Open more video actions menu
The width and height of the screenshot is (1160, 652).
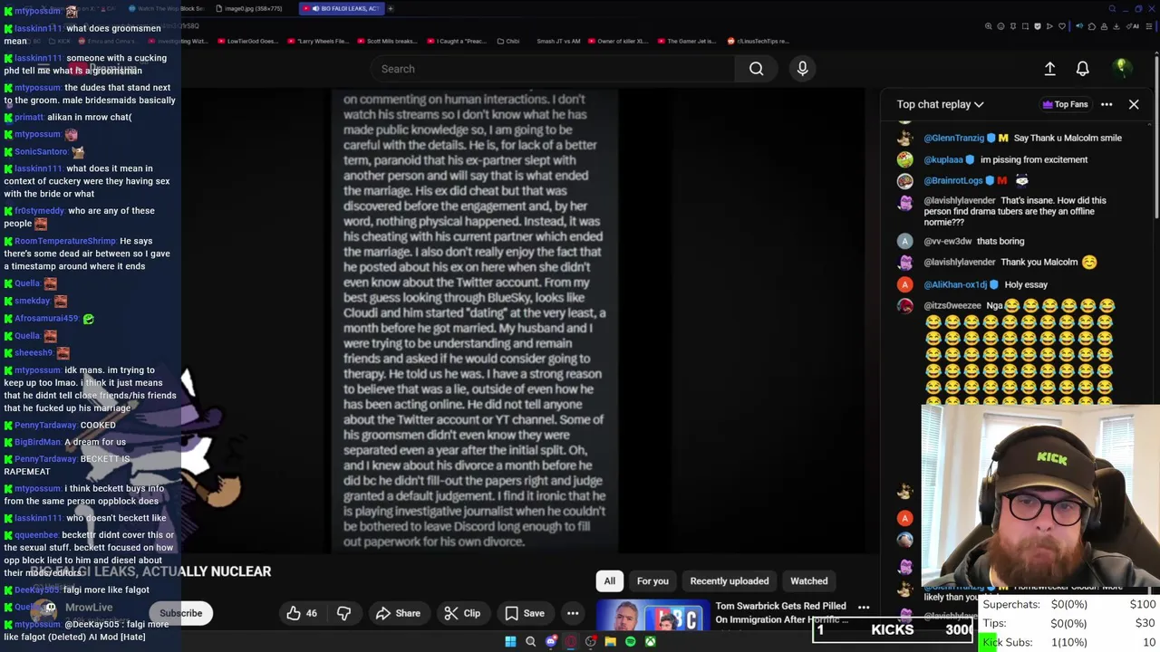tap(573, 613)
